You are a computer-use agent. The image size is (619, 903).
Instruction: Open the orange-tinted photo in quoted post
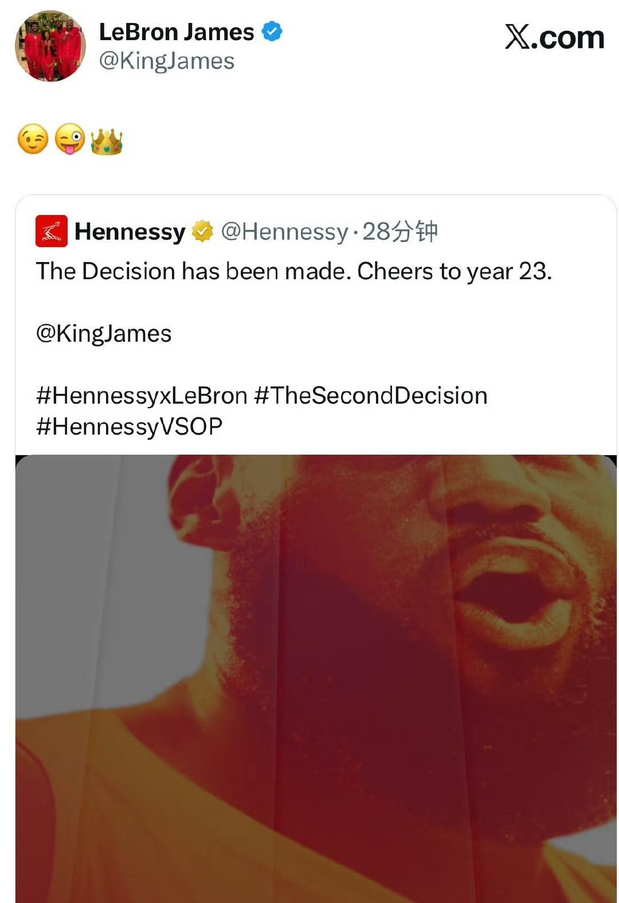pos(316,677)
